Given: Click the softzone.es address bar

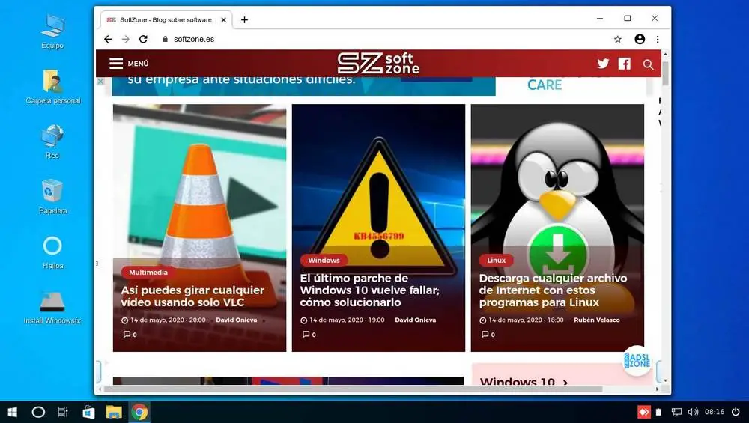Looking at the screenshot, I should point(382,39).
